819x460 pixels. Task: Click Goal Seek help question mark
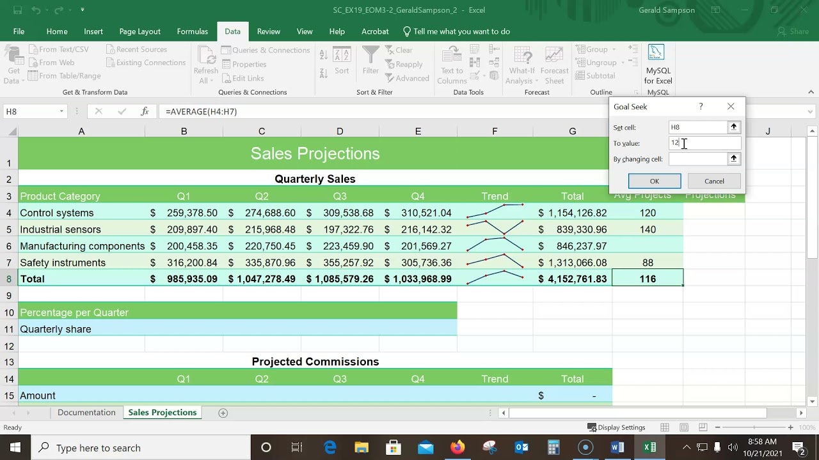tap(701, 107)
